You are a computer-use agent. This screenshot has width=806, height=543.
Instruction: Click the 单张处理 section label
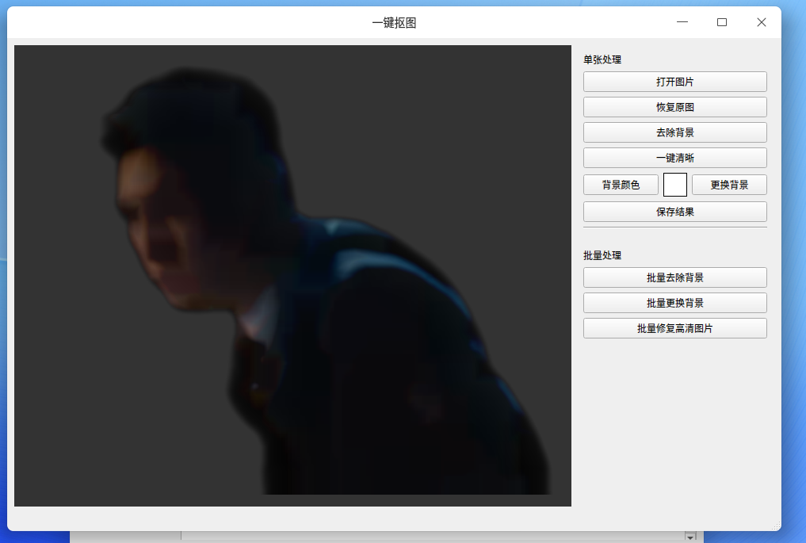pos(602,59)
